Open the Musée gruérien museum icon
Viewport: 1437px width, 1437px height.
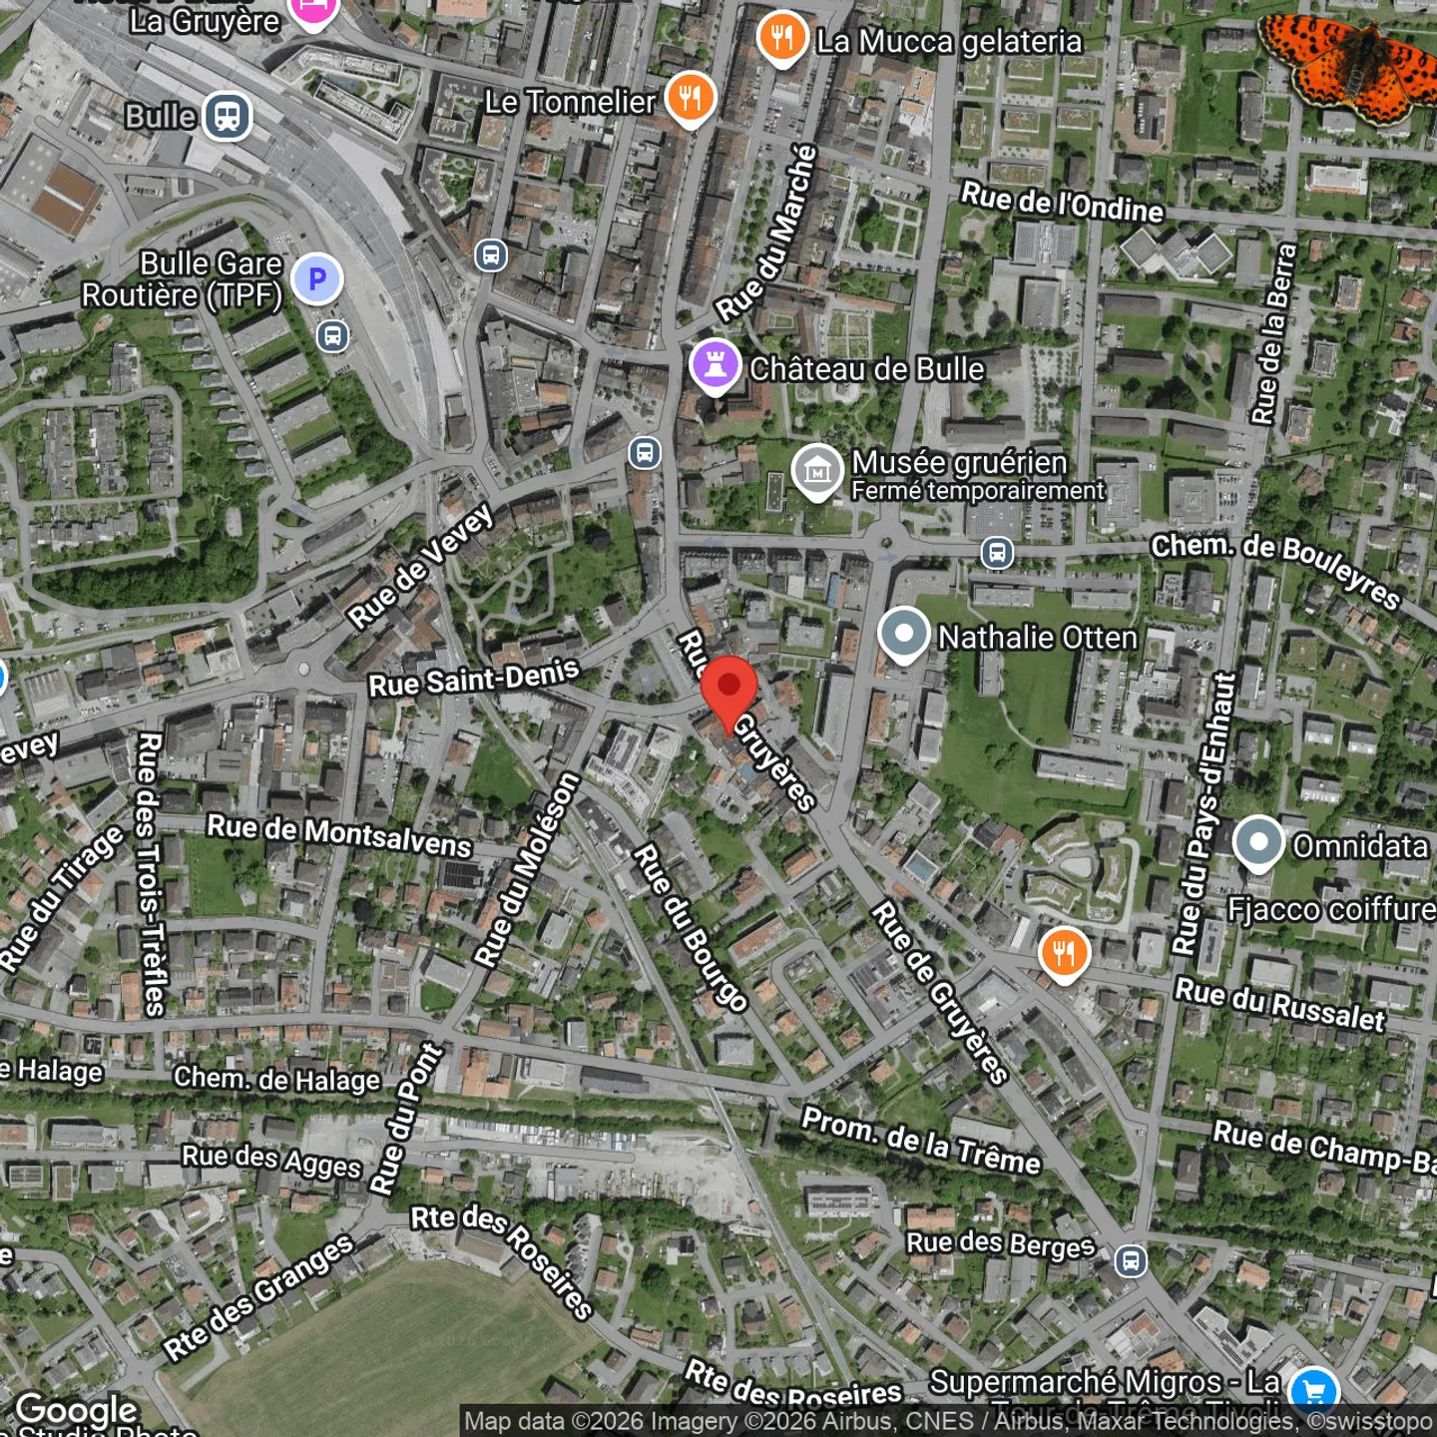pyautogui.click(x=817, y=471)
